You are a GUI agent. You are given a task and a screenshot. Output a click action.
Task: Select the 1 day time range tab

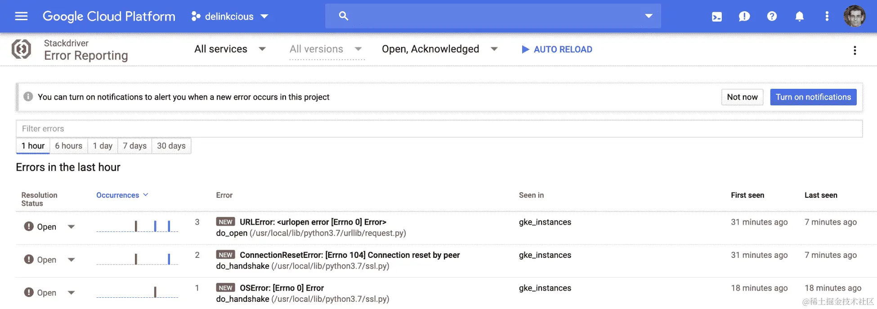[x=103, y=146]
